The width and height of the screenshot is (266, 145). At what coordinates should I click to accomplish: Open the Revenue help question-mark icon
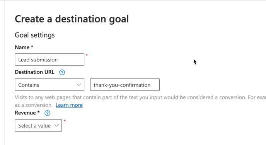click(x=47, y=113)
